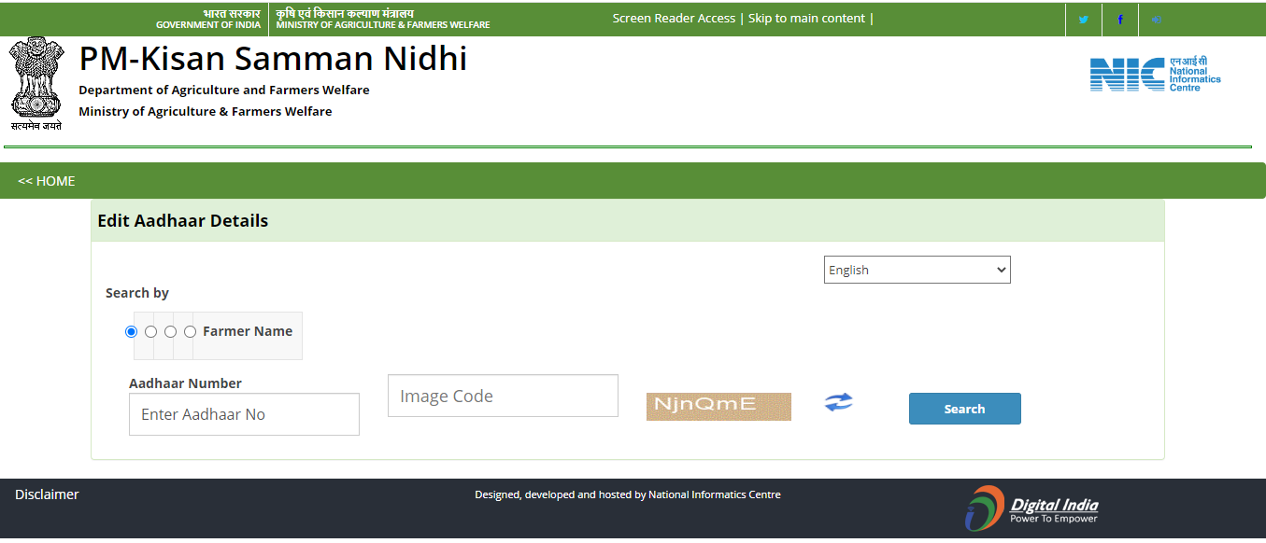Open the Facebook icon in header
Image resolution: width=1266 pixels, height=543 pixels.
tap(1120, 20)
